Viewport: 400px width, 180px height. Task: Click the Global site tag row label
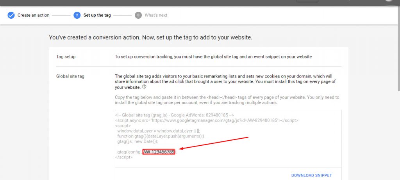[x=70, y=76]
